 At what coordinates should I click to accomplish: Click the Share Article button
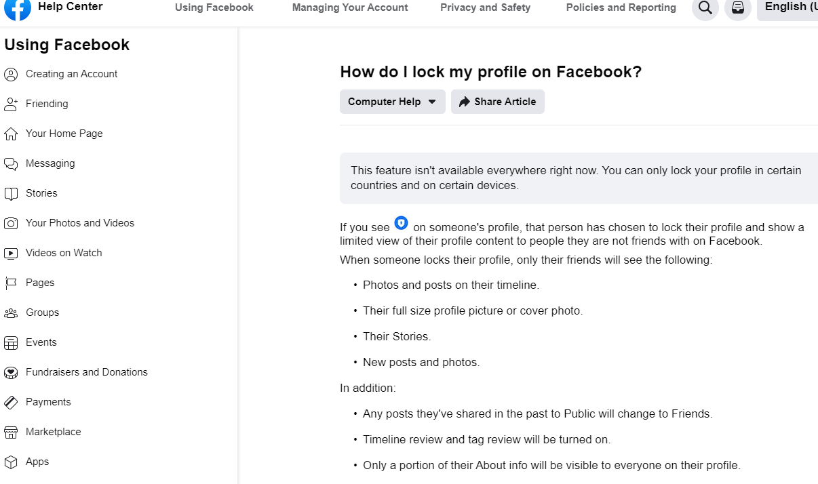click(x=498, y=102)
